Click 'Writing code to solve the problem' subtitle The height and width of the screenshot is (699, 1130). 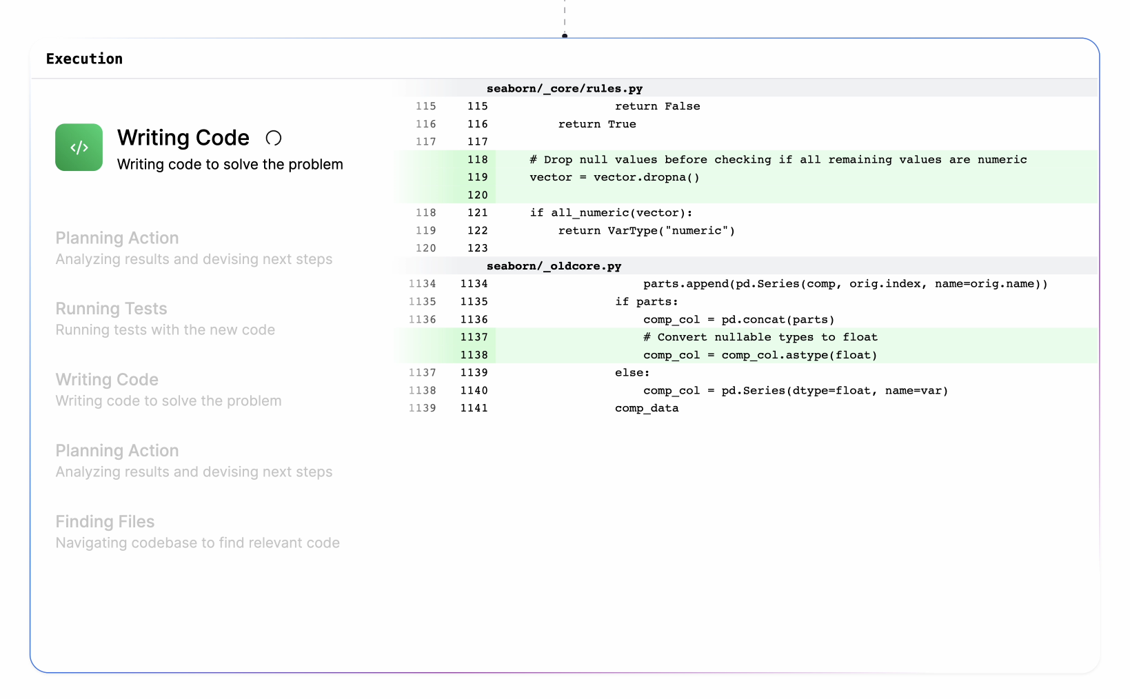[x=230, y=165]
